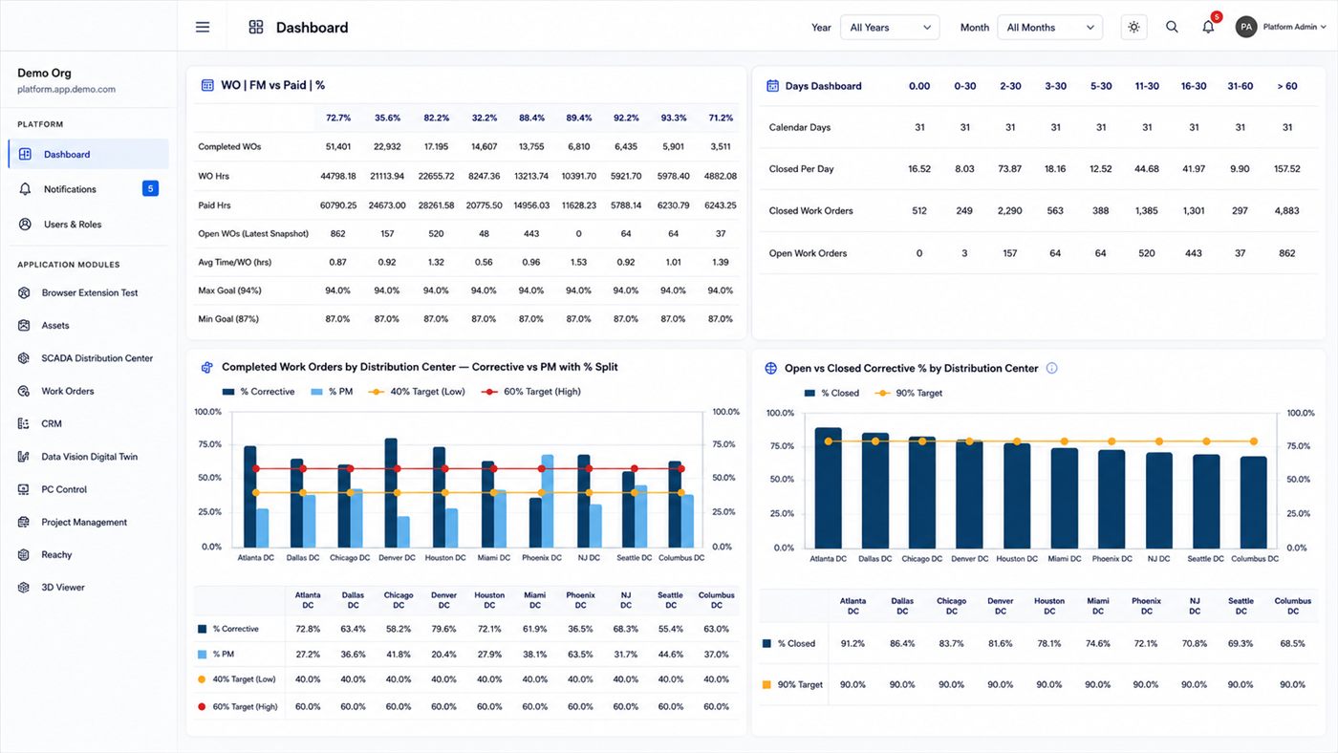The image size is (1338, 753).
Task: Click the Avg Time/WO (hrs) row label
Action: [x=234, y=262]
